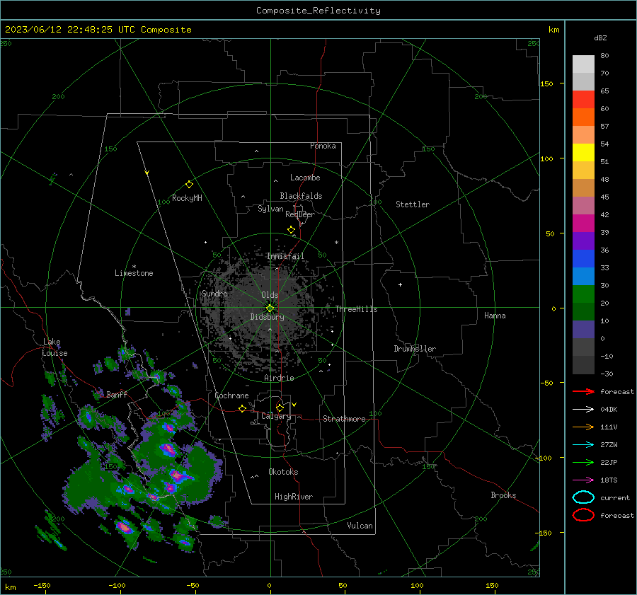Screen dimensions: 637x595
Task: Click the Airdrie city label
Action: click(279, 378)
